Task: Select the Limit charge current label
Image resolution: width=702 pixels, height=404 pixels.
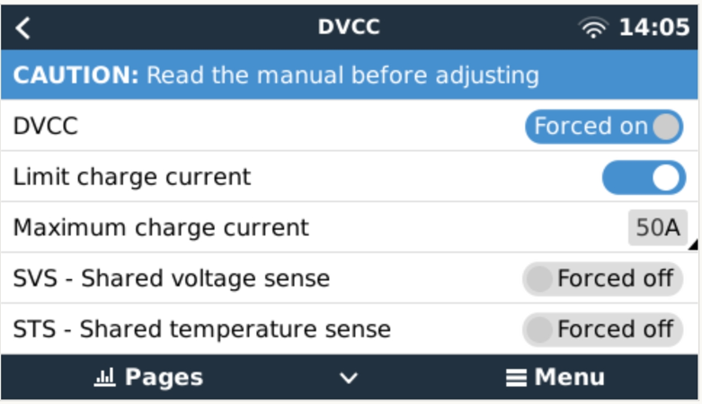Action: [132, 177]
